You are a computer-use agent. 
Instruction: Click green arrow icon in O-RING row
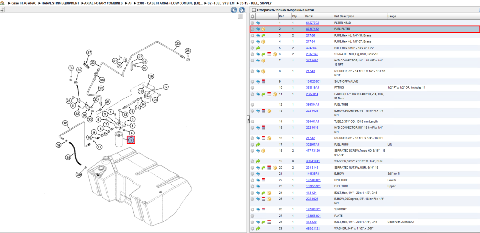263,94
